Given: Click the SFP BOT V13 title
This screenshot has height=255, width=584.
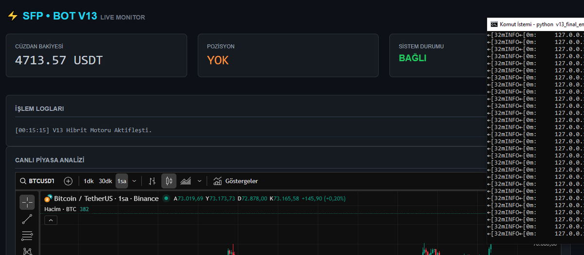Looking at the screenshot, I should click(60, 16).
